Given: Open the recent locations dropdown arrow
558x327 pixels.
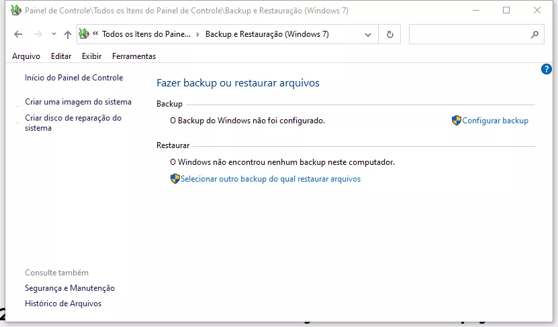Looking at the screenshot, I should tap(54, 34).
